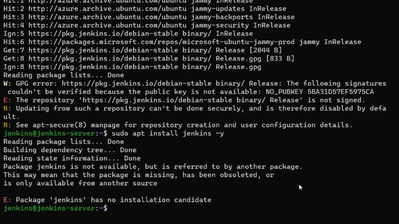Click the 'See apt-secure(8) manpage' note
Screen dimensions: 399x224
[178, 125]
